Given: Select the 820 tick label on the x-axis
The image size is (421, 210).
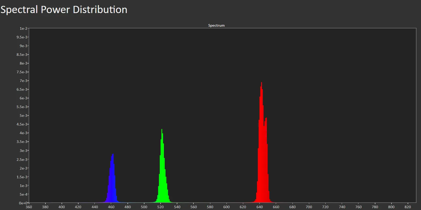Looking at the screenshot, I should (408, 207).
